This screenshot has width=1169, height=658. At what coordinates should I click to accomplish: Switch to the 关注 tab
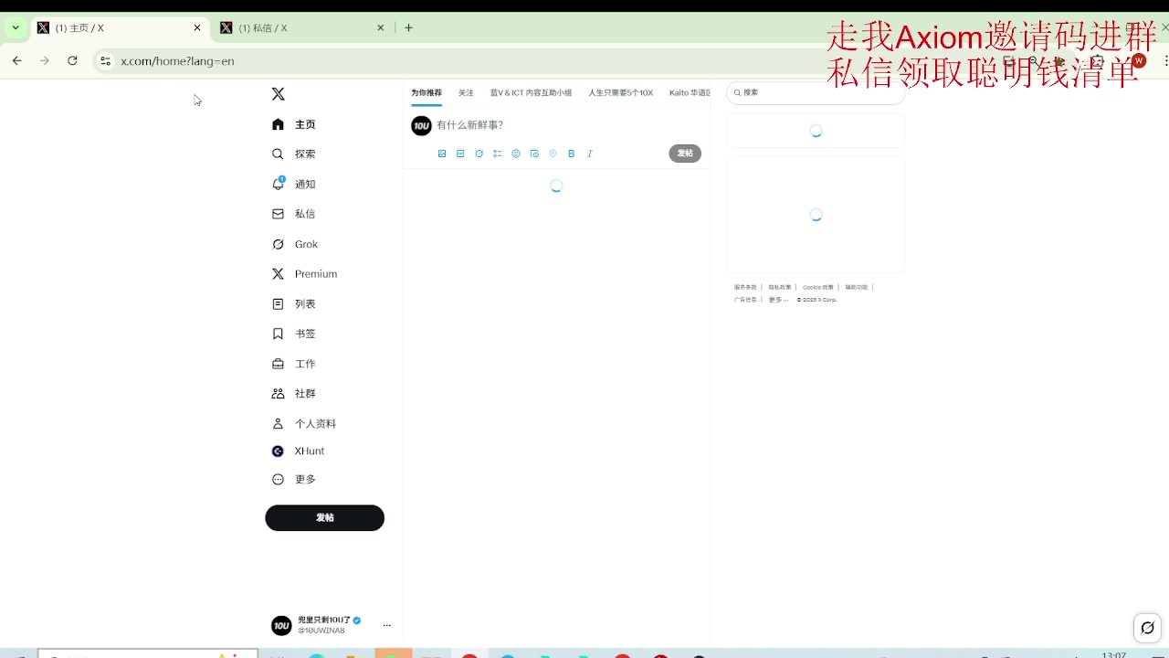[x=466, y=93]
